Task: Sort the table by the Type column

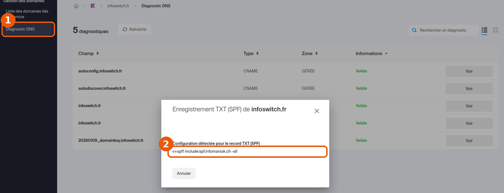Action: click(251, 54)
